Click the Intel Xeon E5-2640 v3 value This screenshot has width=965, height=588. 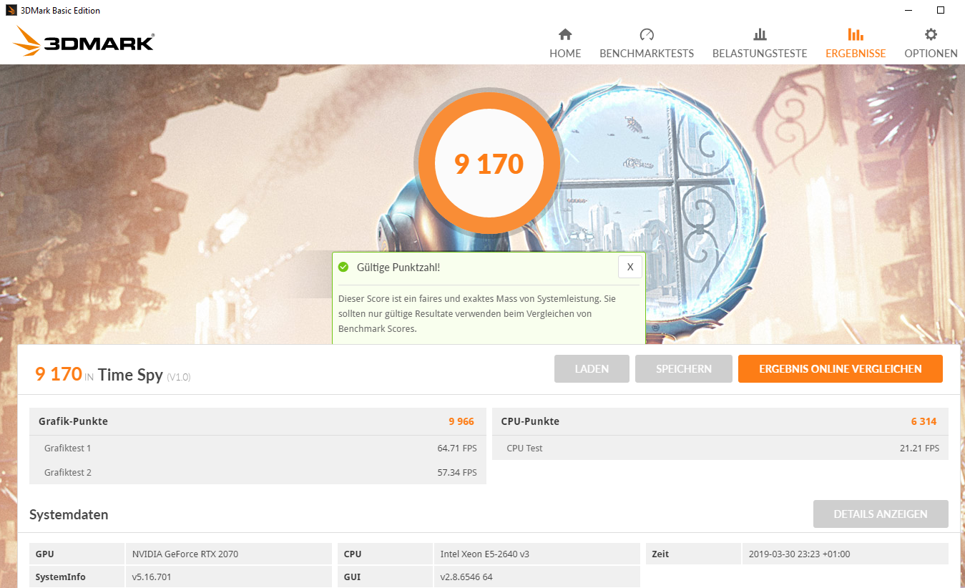point(484,554)
